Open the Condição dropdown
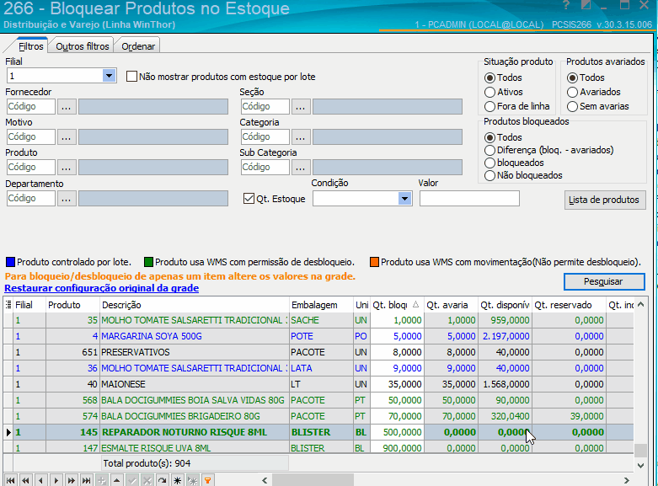The image size is (658, 486). point(404,199)
